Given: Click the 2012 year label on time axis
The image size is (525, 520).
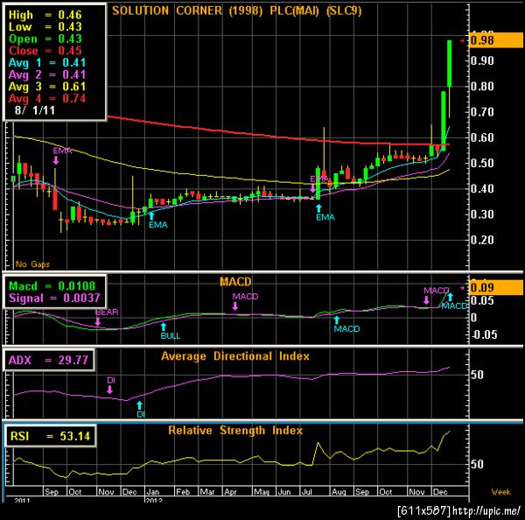Looking at the screenshot, I should (x=154, y=500).
